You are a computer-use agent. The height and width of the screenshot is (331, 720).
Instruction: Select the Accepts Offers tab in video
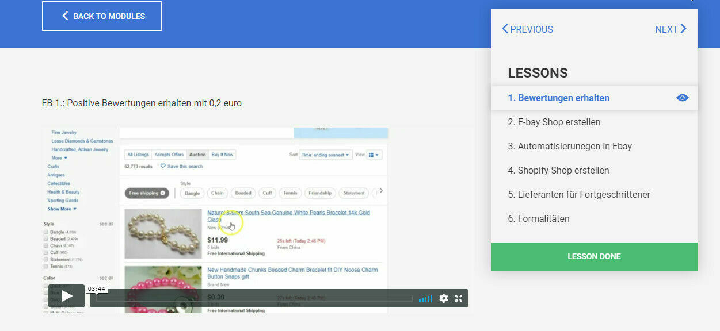coord(169,155)
